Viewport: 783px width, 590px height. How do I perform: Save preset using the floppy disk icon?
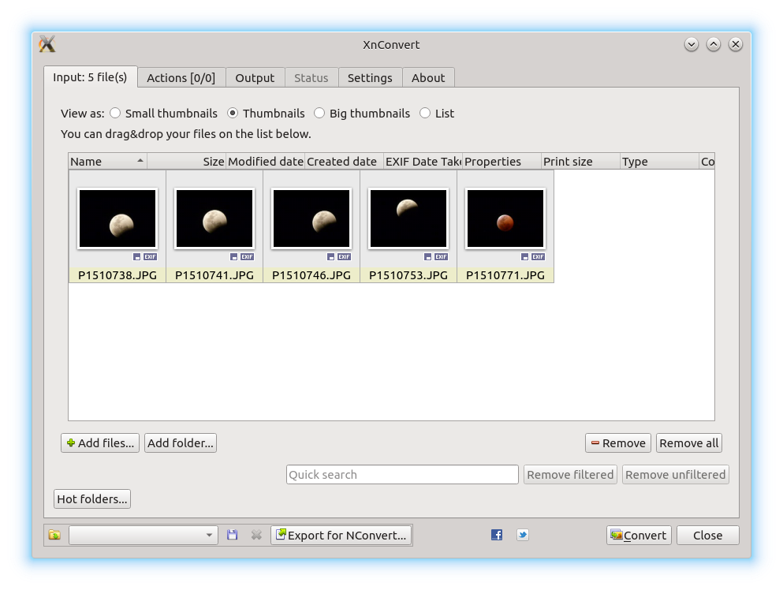[x=232, y=535]
